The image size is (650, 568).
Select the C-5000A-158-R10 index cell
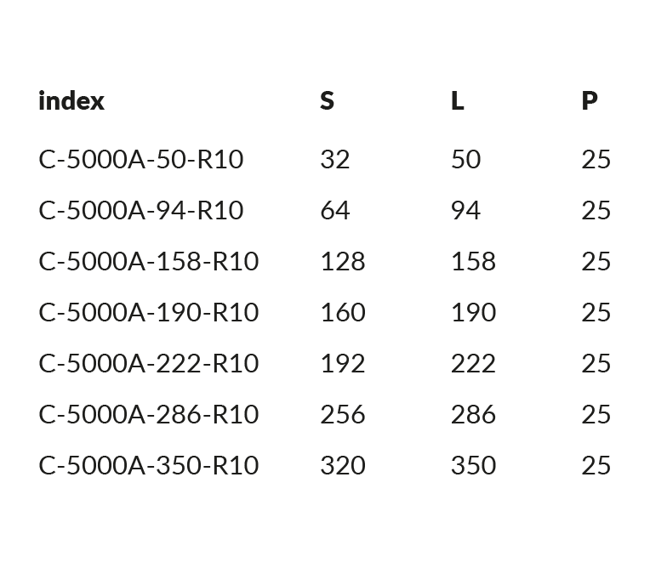pyautogui.click(x=149, y=261)
